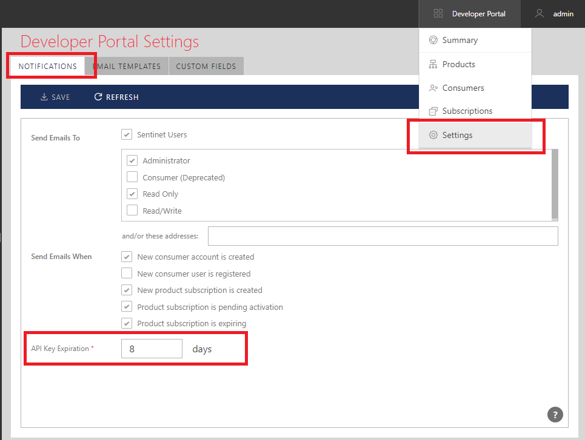
Task: Check the Read/Write role checkbox
Action: pyautogui.click(x=132, y=210)
